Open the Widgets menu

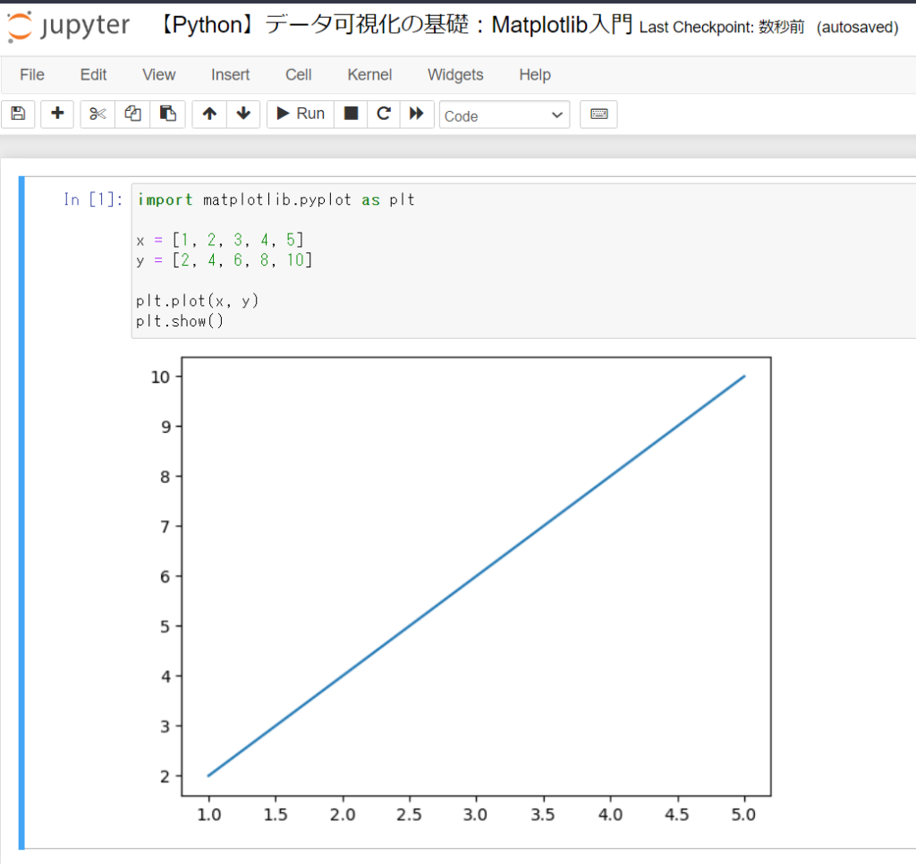click(x=454, y=75)
